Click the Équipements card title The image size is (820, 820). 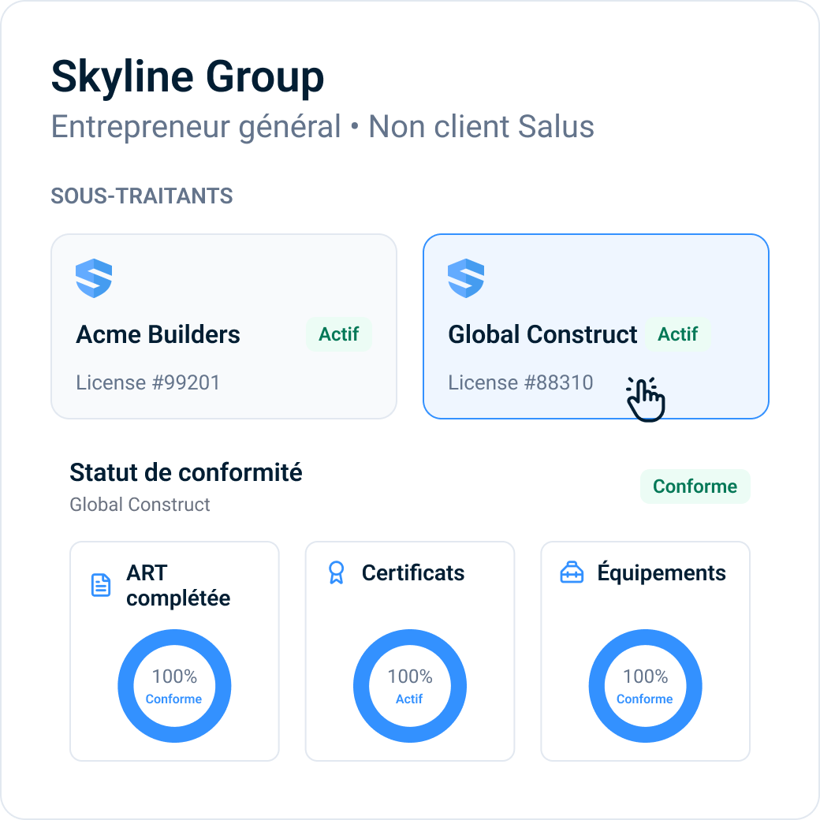click(662, 572)
